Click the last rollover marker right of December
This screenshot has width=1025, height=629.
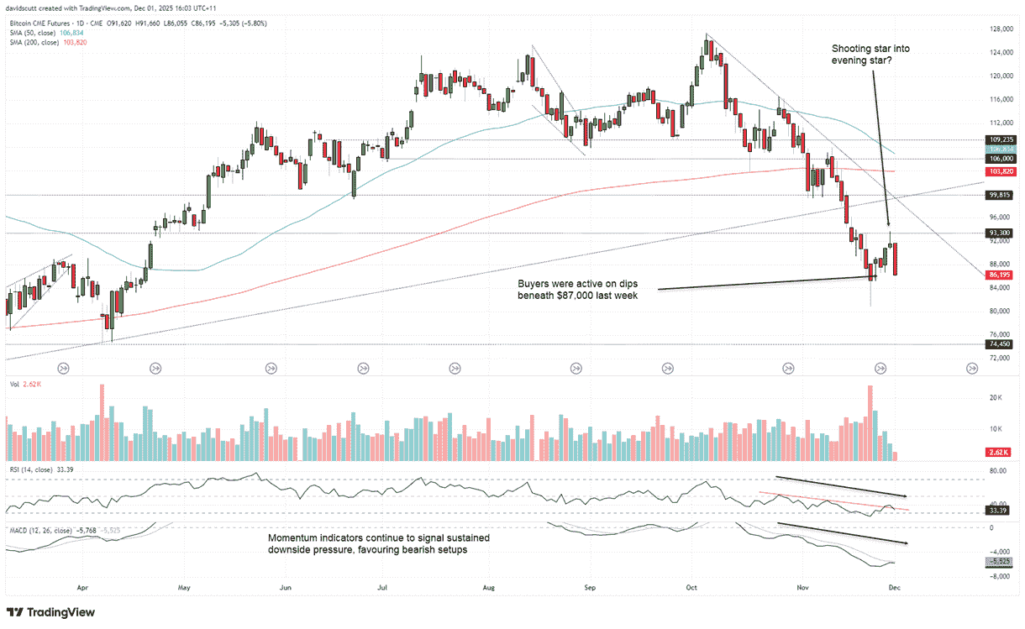click(x=972, y=368)
